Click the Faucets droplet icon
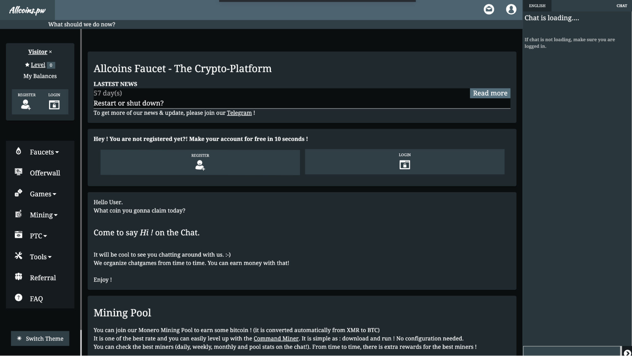632x356 pixels. point(19,151)
